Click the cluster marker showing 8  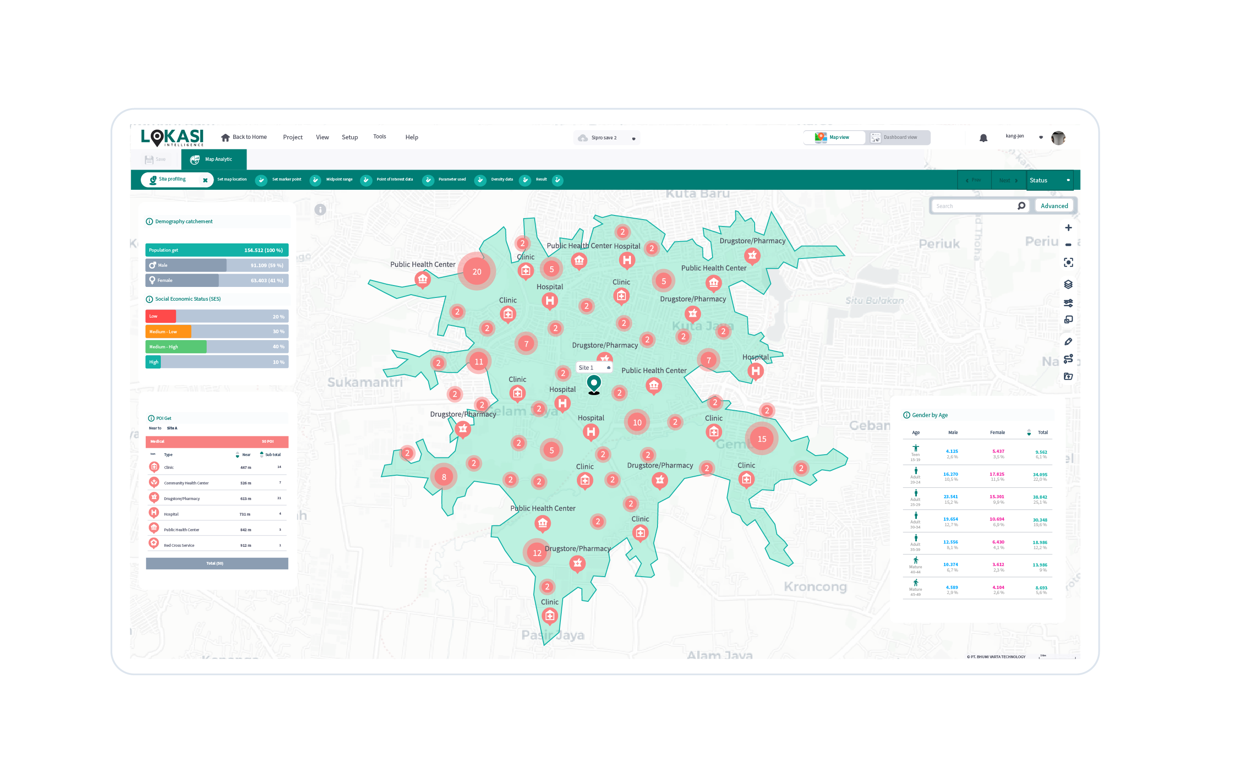[x=444, y=477]
